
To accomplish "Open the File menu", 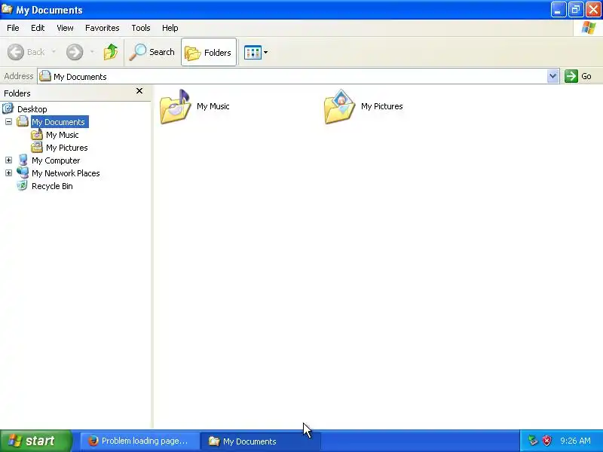I will pyautogui.click(x=13, y=28).
